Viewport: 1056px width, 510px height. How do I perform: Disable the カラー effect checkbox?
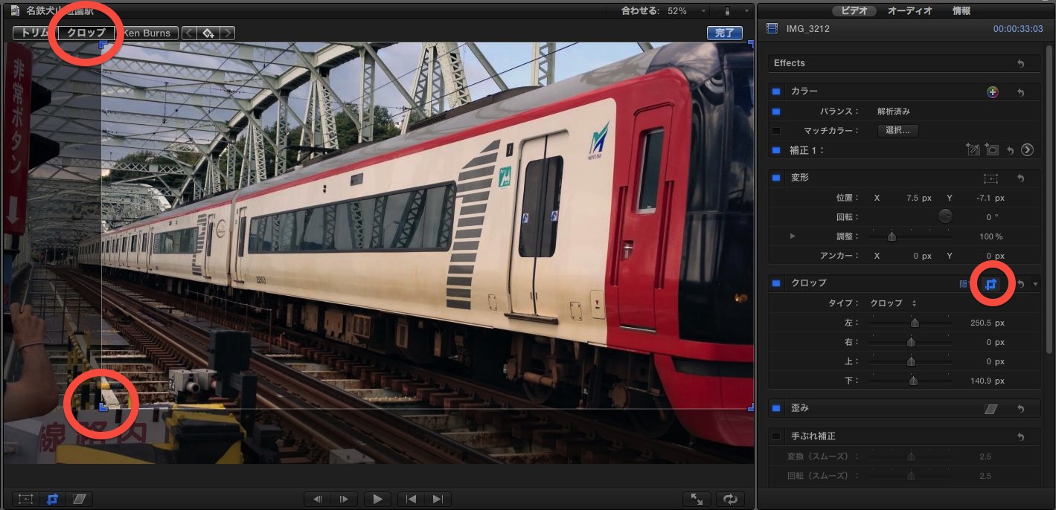(776, 91)
